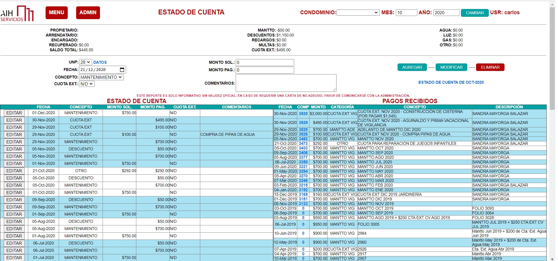Open payment receipt 3215 link
The width and height of the screenshot is (558, 261).
[303, 185]
